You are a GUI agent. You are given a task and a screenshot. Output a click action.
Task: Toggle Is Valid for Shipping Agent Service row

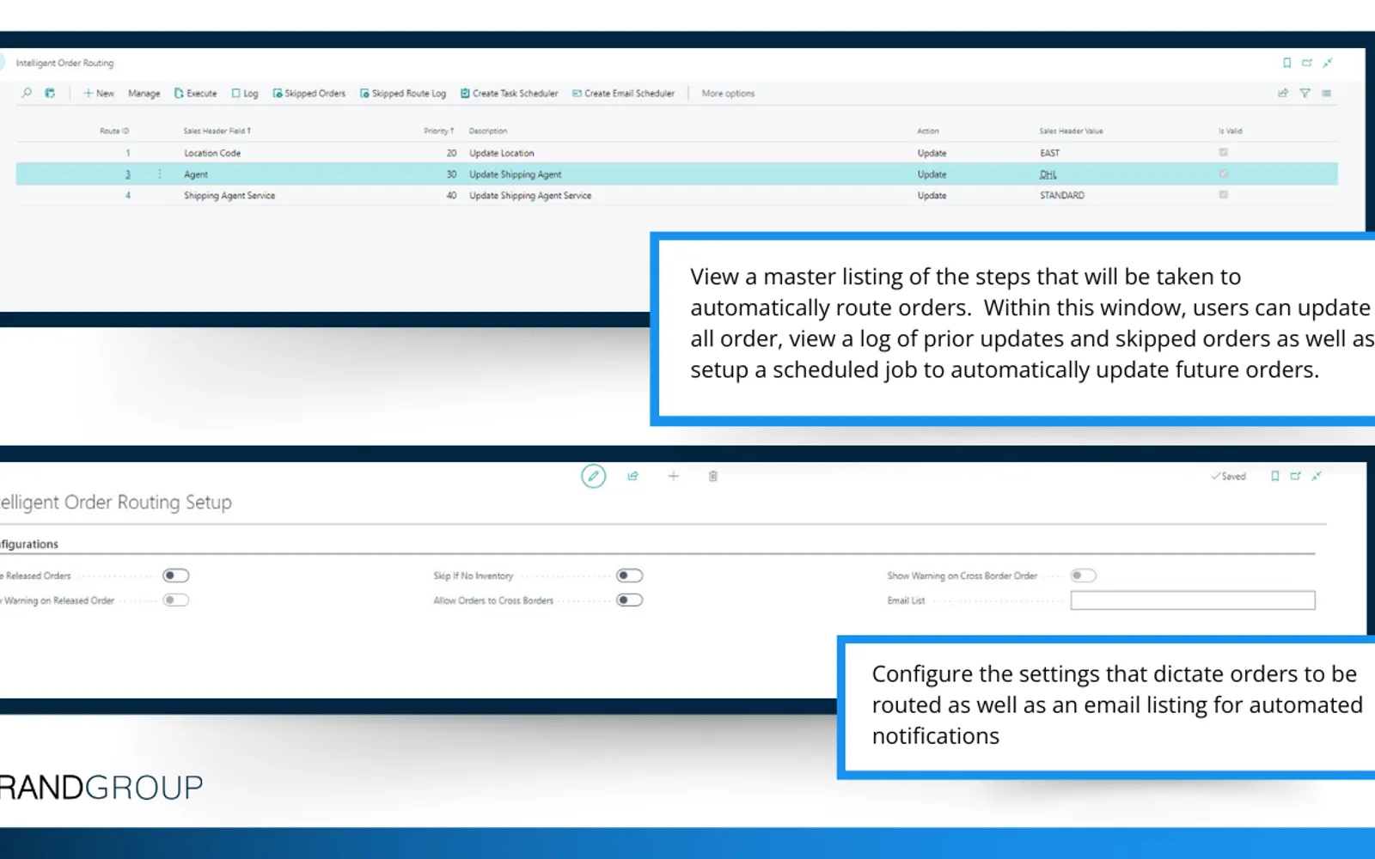(x=1223, y=195)
